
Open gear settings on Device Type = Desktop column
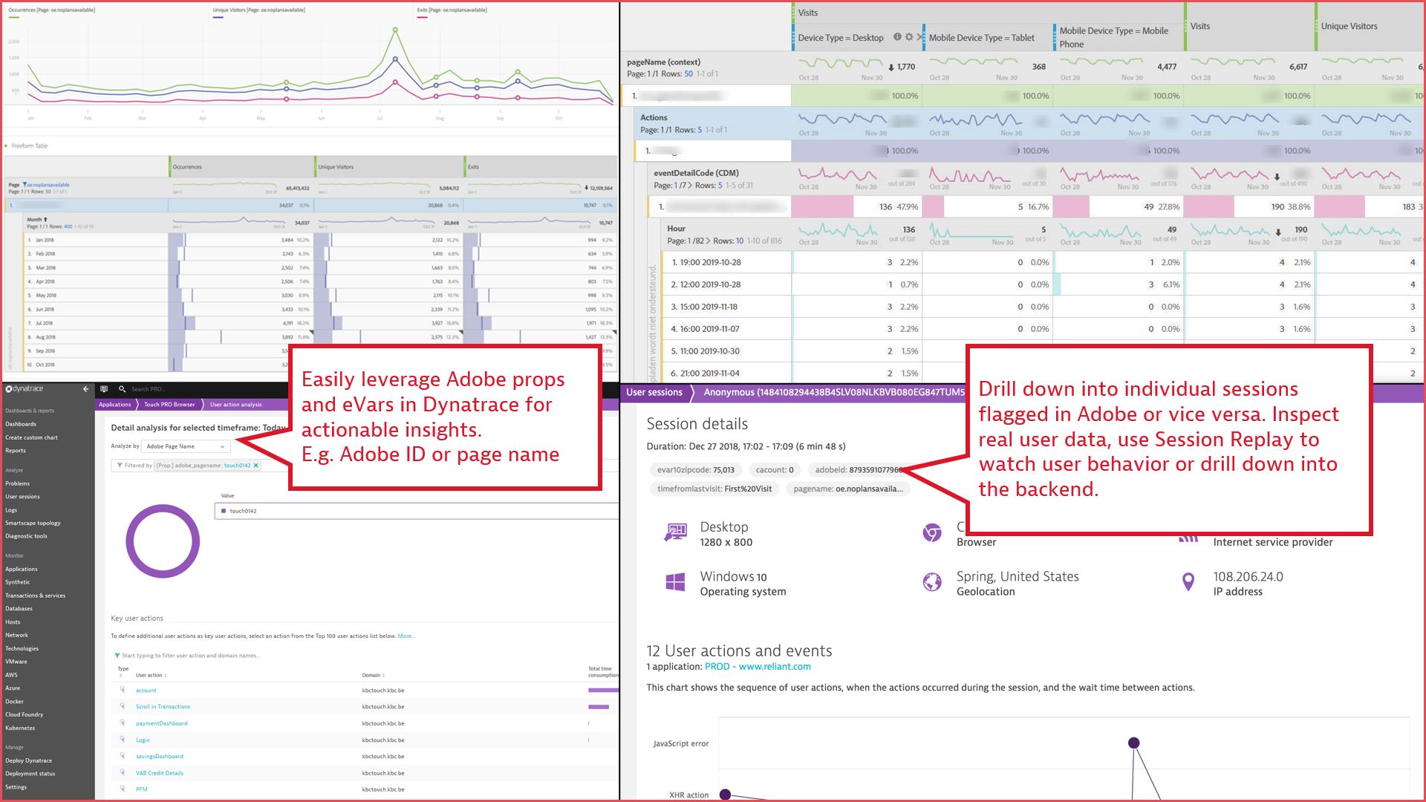[x=909, y=37]
